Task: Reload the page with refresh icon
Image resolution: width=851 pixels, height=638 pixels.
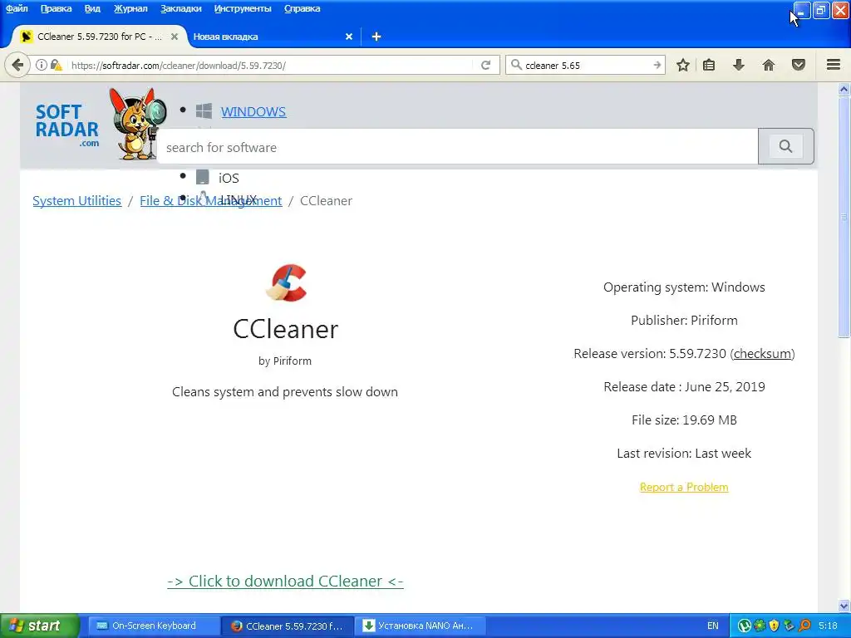Action: 485,65
